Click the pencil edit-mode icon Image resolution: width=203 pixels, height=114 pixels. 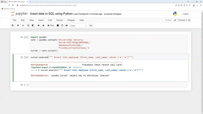pyautogui.click(x=175, y=20)
